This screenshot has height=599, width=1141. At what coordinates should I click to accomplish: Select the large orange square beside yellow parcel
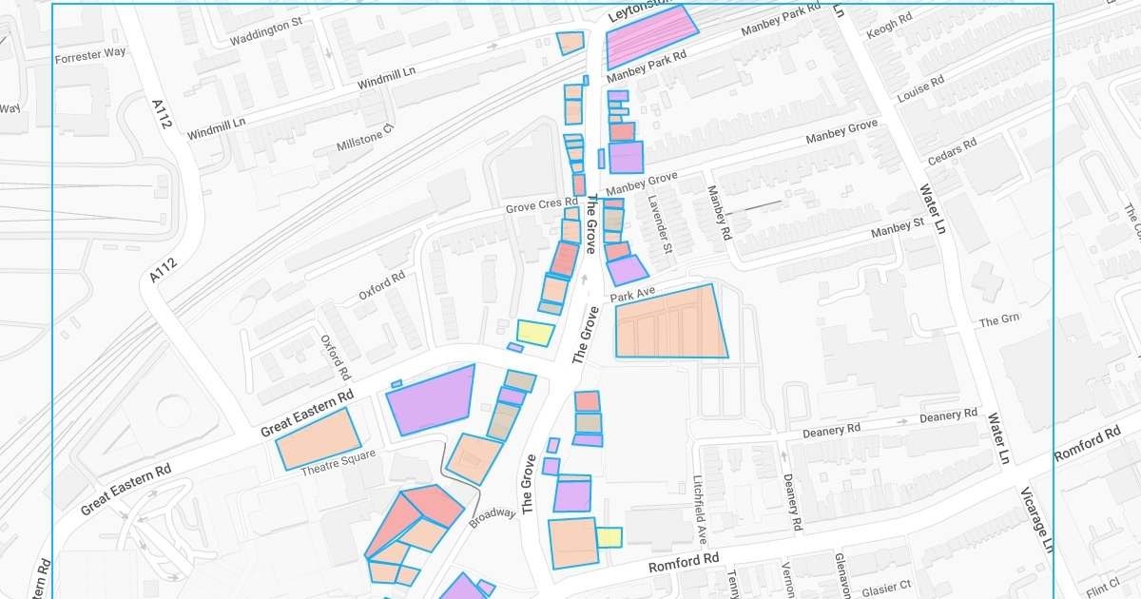pos(572,543)
